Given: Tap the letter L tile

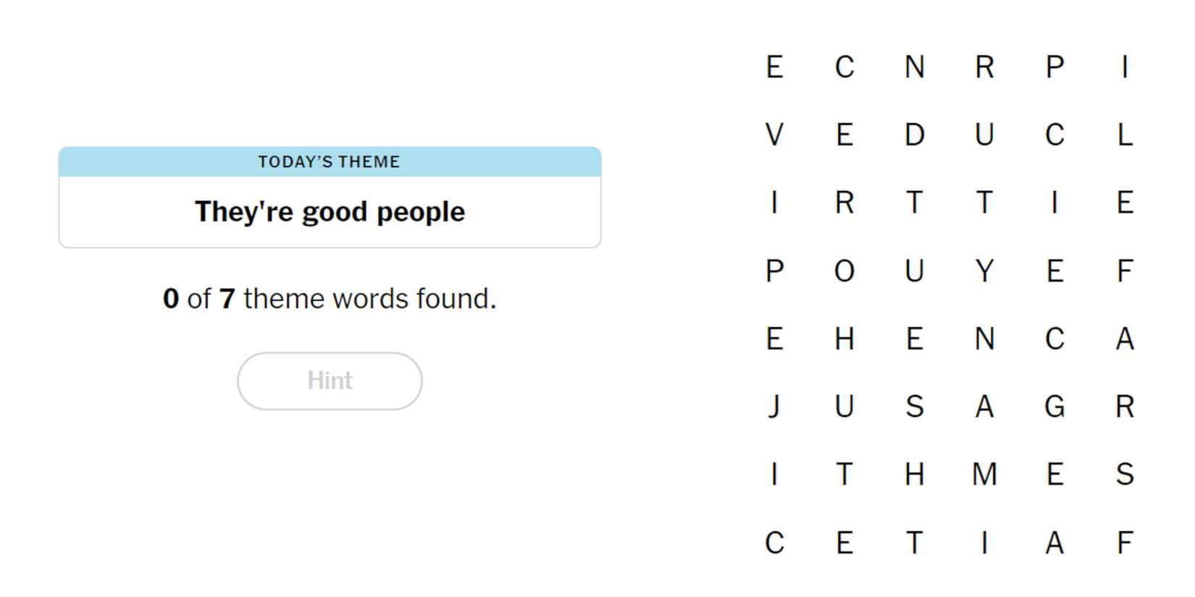Looking at the screenshot, I should [x=1124, y=135].
